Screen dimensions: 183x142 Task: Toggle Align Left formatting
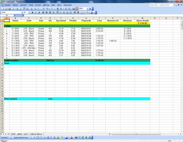(43, 12)
